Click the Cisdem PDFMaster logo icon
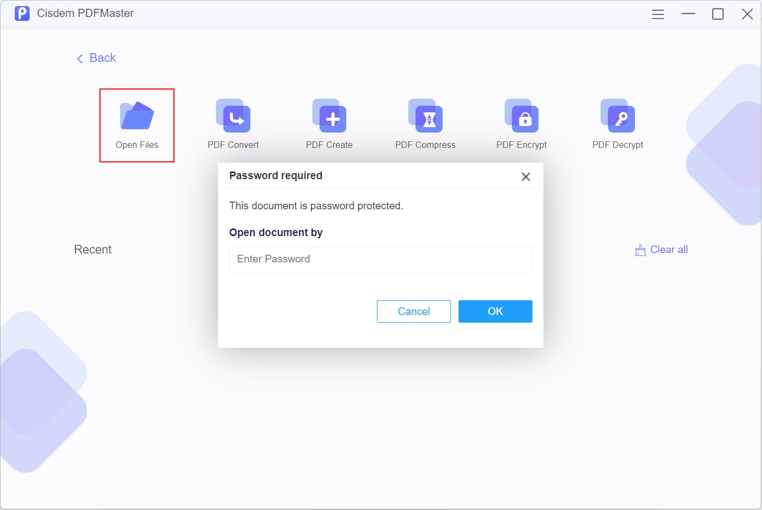 click(22, 13)
